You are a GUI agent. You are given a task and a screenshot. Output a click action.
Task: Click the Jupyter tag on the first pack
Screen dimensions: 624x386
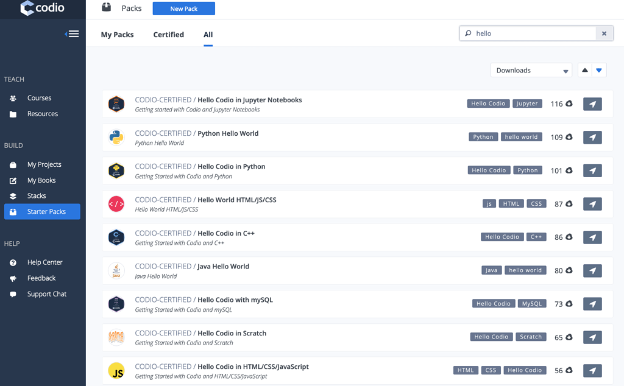coord(526,104)
